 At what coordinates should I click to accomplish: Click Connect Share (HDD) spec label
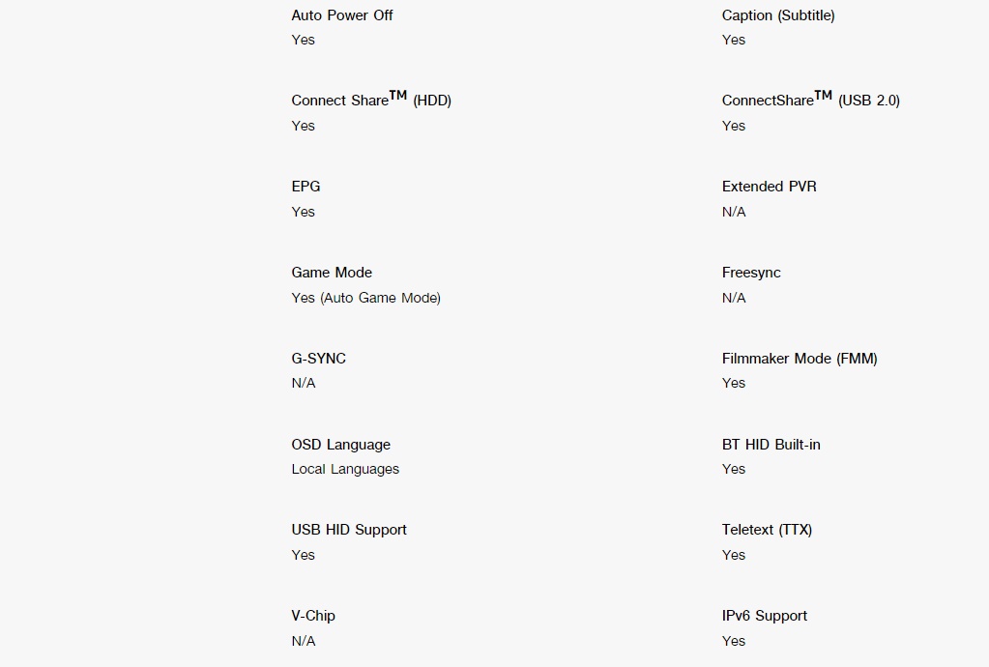pos(371,99)
